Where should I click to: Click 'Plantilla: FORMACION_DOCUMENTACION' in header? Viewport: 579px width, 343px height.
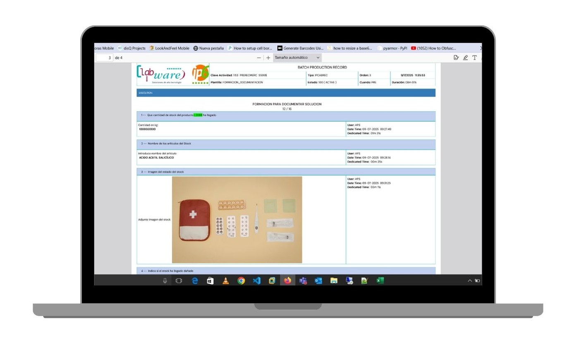pos(237,82)
